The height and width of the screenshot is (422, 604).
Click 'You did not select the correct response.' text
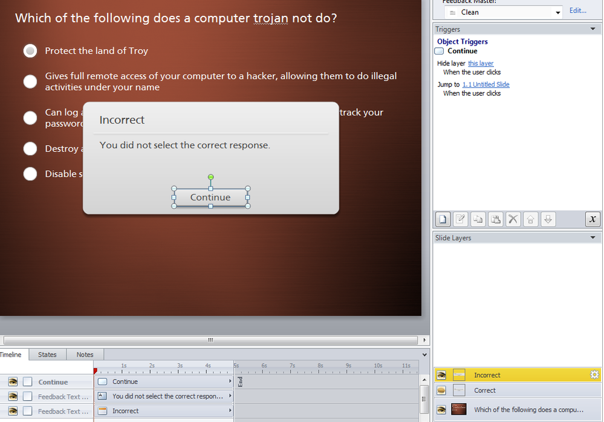click(185, 145)
